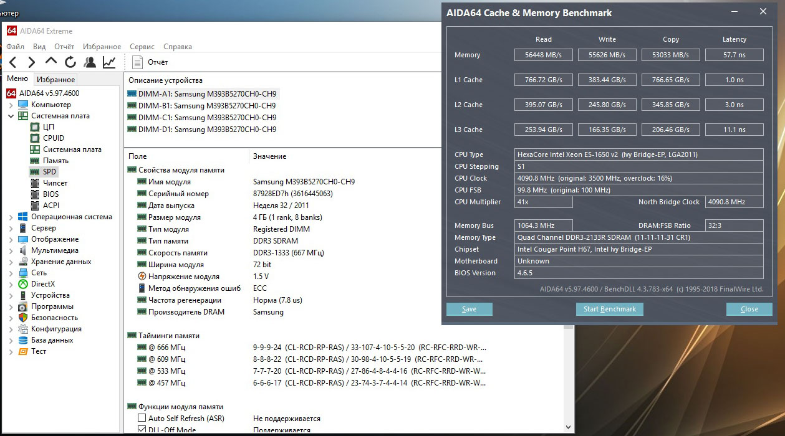Open the Вид menu
Viewport: 785px width, 436px height.
click(x=39, y=47)
